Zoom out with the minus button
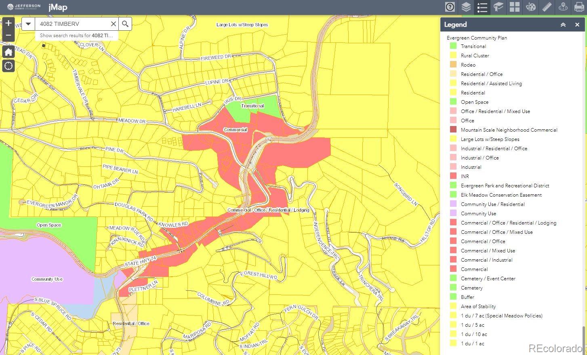 coord(8,36)
